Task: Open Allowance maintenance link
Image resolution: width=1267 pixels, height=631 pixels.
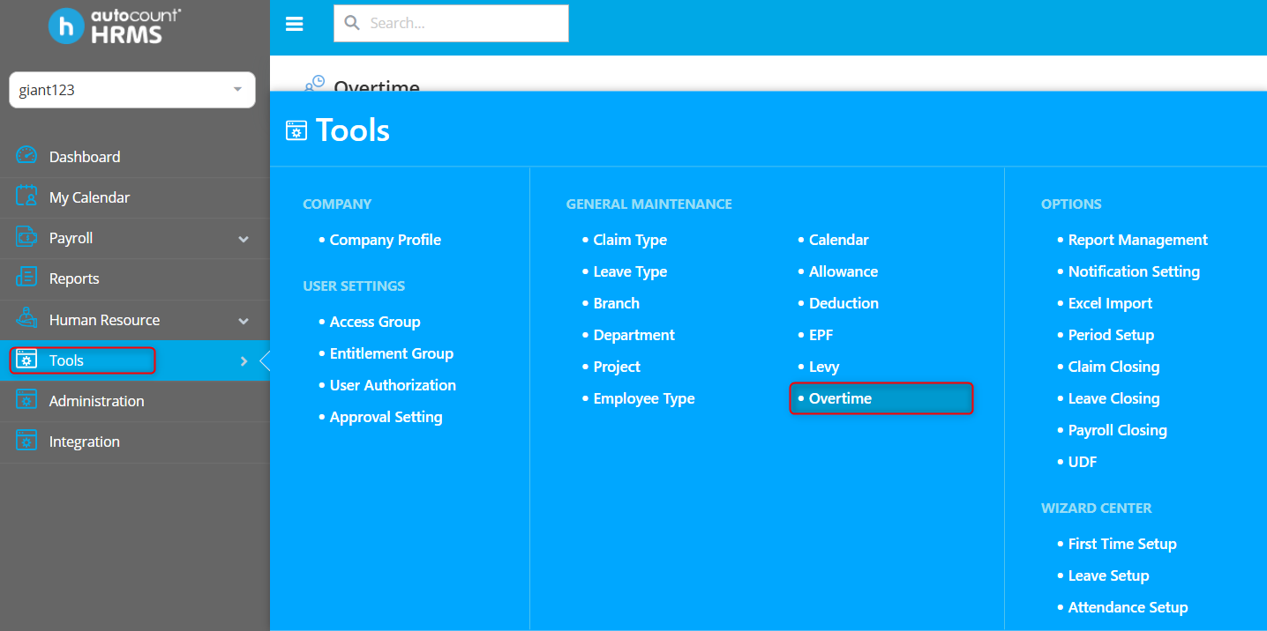Action: [843, 271]
